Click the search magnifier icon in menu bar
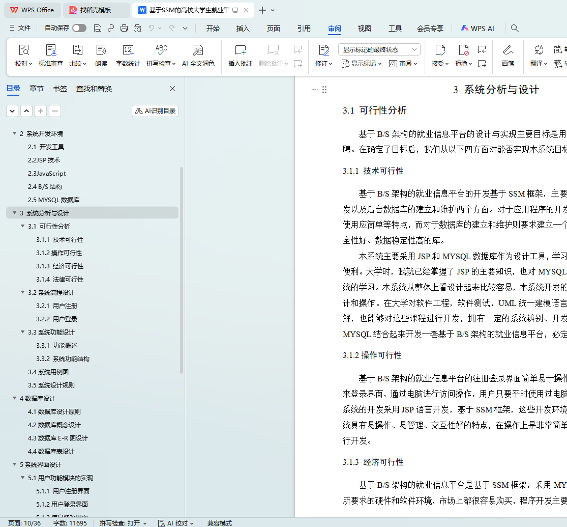Viewport: 567px width, 527px height. (x=515, y=29)
